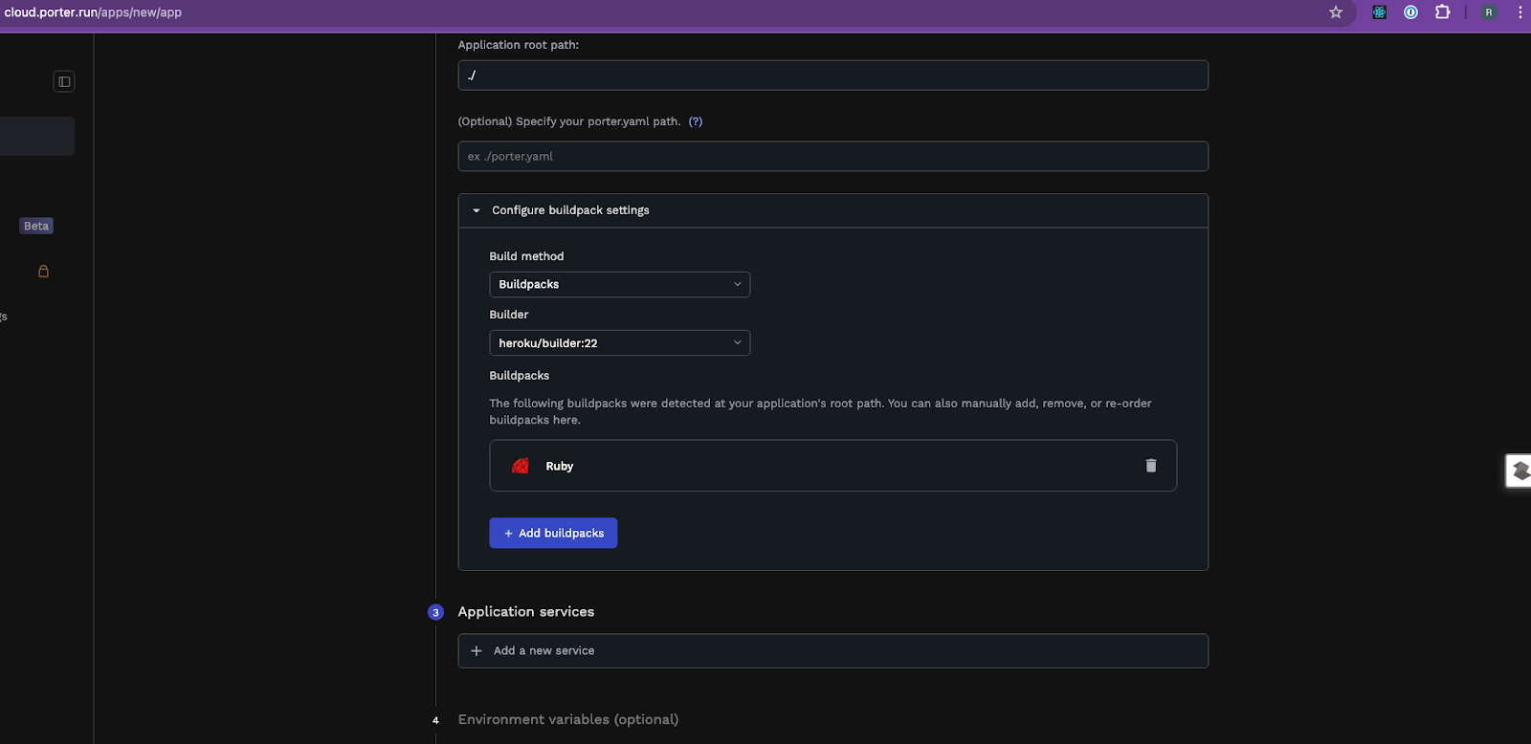Click the browser address bar URL
The width and height of the screenshot is (1531, 744).
[93, 12]
